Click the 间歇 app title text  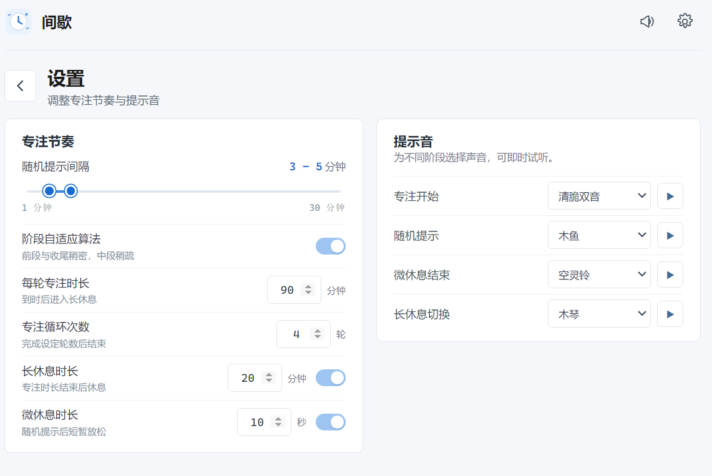[x=57, y=22]
